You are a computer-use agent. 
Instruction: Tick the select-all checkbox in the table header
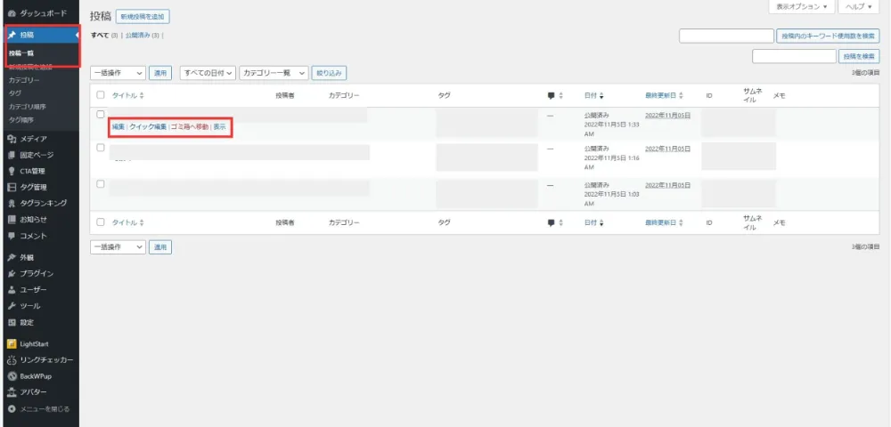[x=101, y=95]
